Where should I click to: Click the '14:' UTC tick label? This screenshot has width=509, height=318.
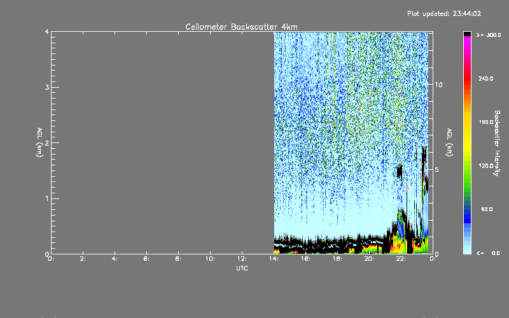(274, 259)
